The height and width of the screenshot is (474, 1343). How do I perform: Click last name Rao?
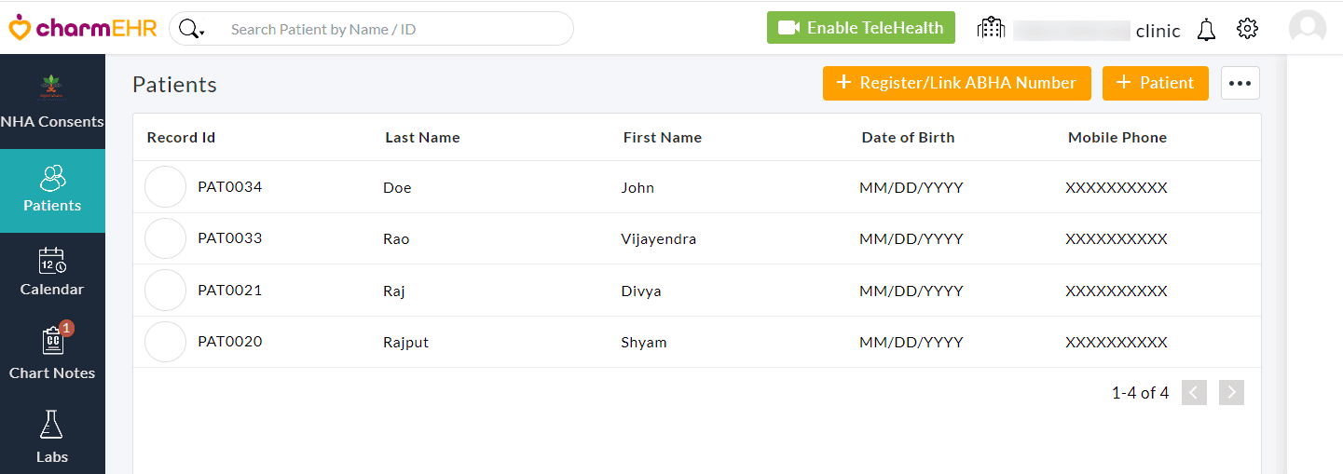tap(396, 239)
